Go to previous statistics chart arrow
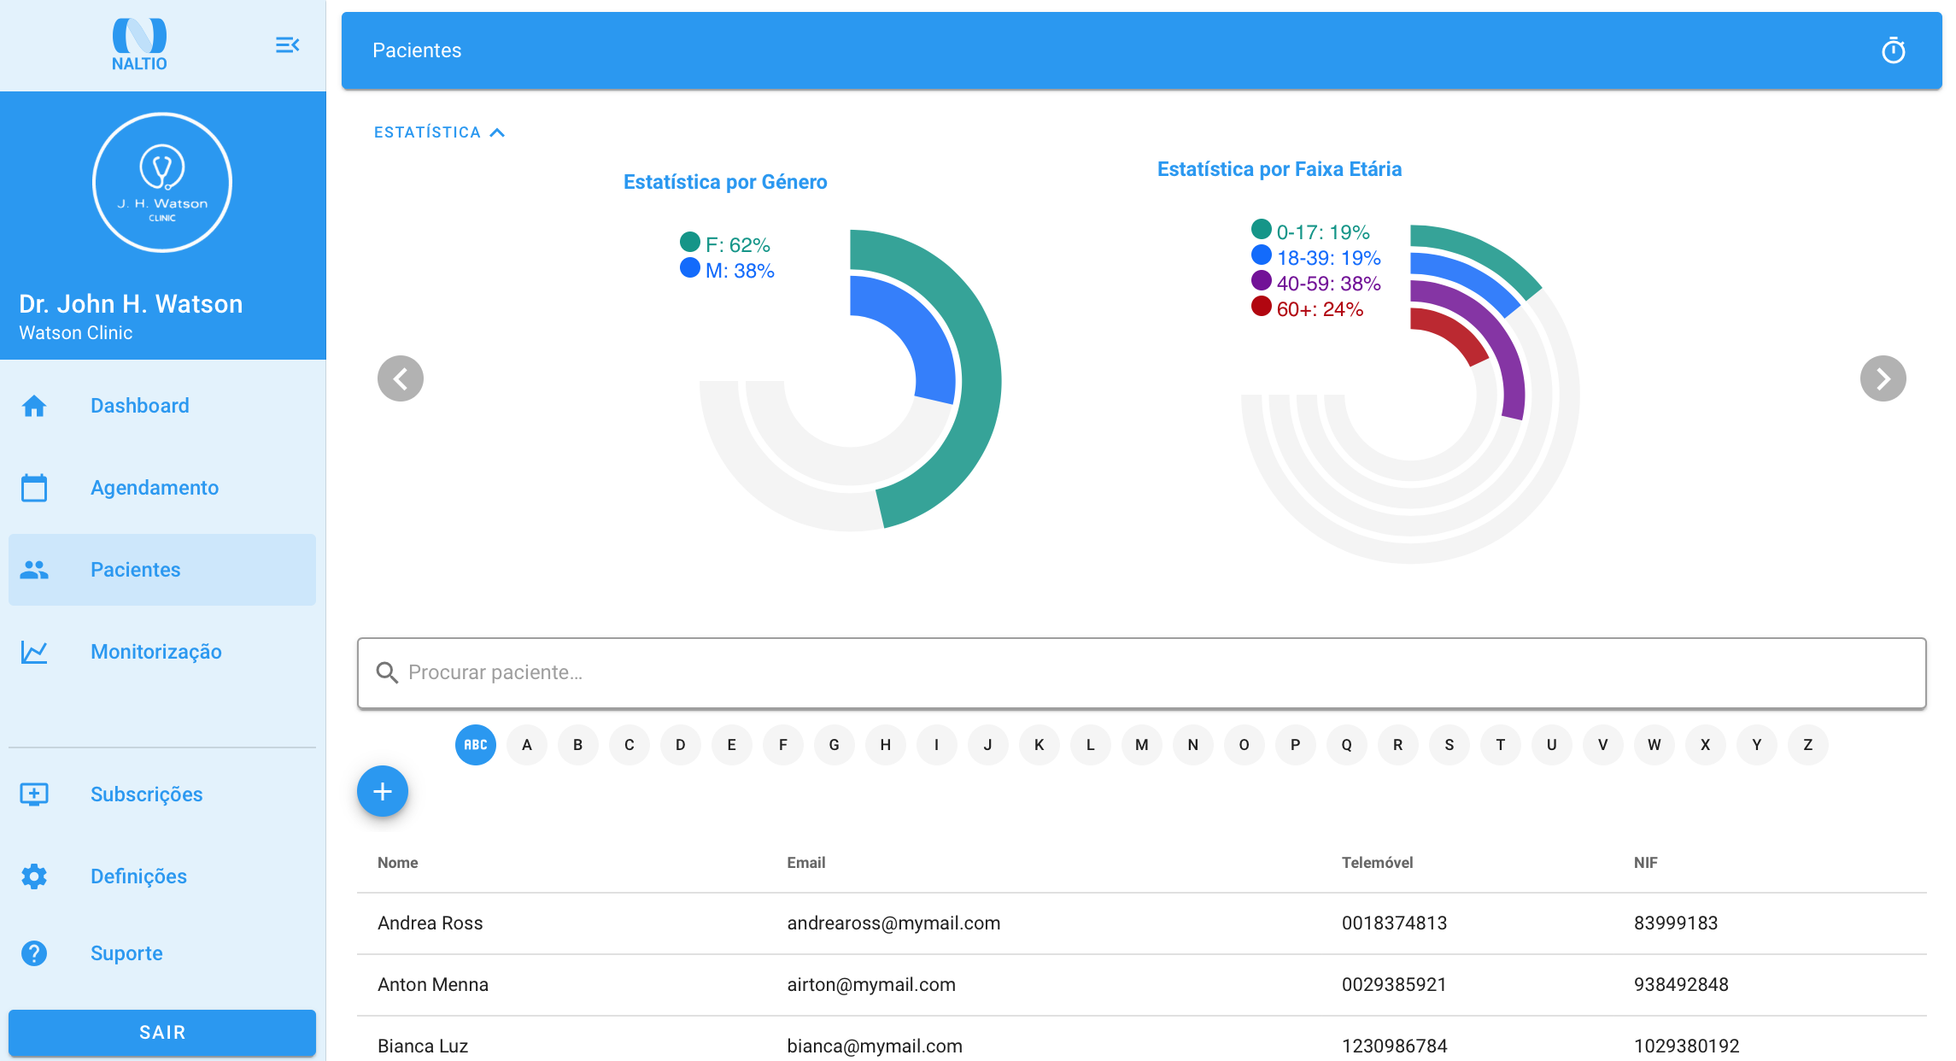This screenshot has width=1956, height=1061. (x=401, y=378)
